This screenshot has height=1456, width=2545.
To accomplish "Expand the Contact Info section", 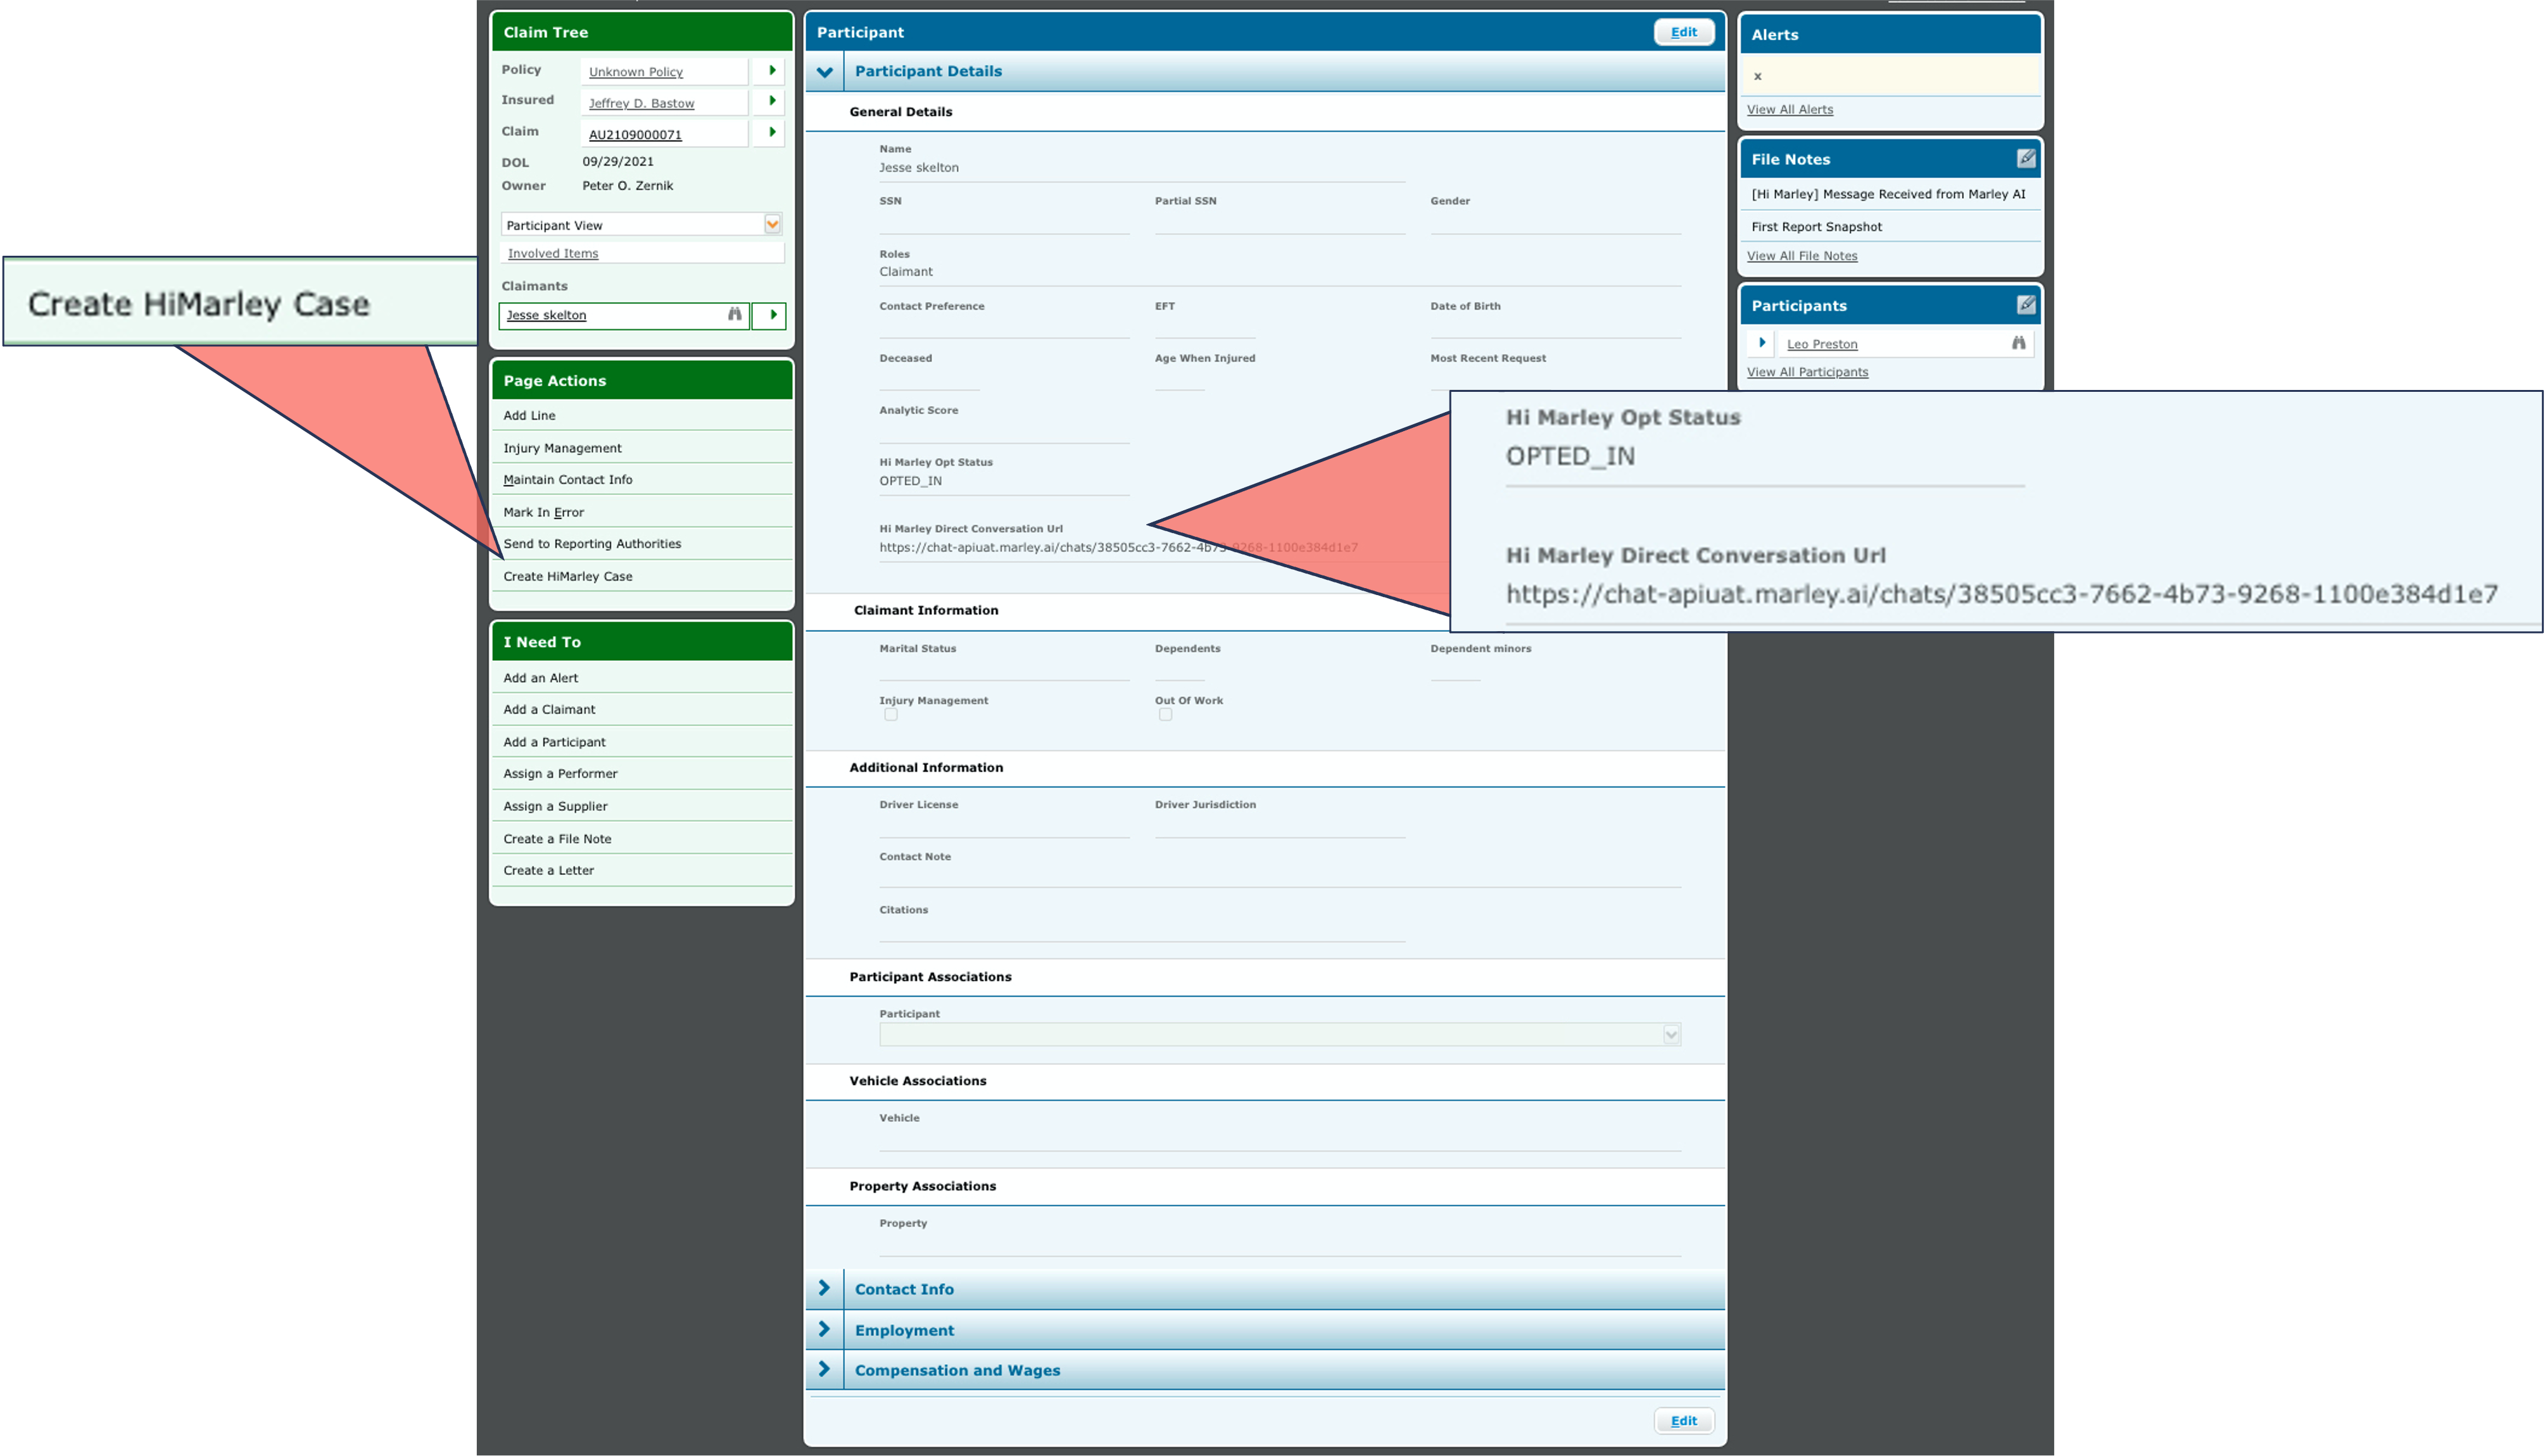I will tap(824, 1289).
